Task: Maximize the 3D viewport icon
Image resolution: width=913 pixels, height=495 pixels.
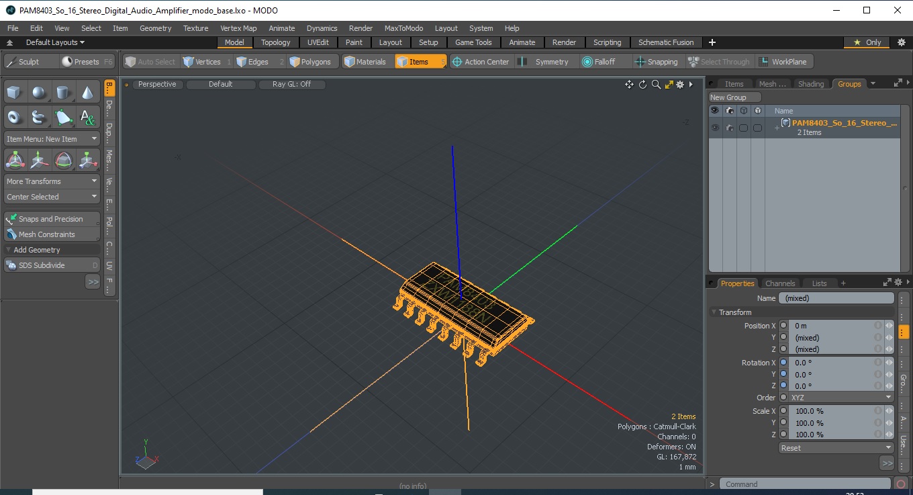Action: (x=669, y=85)
